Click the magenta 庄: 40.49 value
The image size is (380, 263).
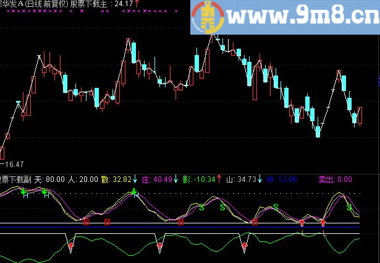pos(157,179)
